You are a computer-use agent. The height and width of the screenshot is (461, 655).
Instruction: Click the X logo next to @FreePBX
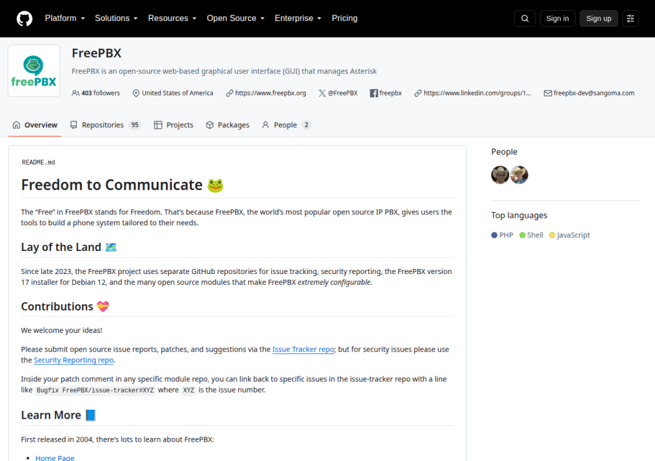322,93
